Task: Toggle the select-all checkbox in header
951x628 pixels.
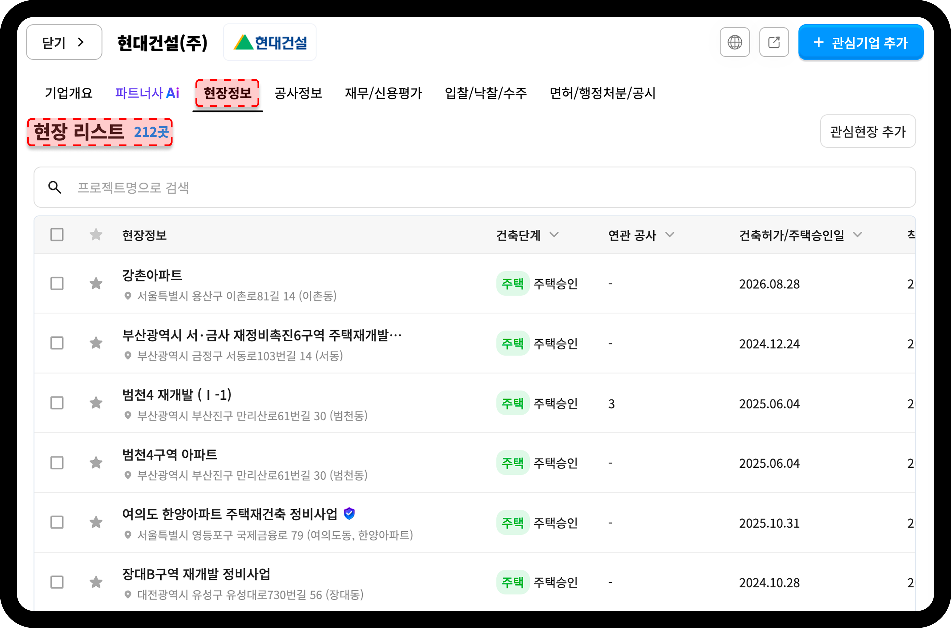Action: coord(57,234)
